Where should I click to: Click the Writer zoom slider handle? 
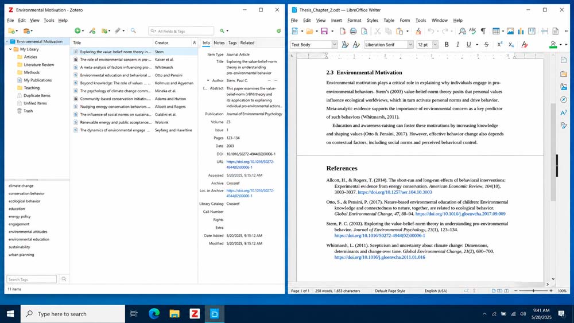pyautogui.click(x=533, y=291)
